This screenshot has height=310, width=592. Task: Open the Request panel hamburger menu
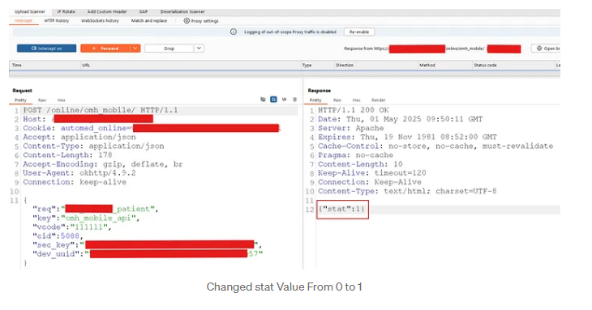pos(295,100)
